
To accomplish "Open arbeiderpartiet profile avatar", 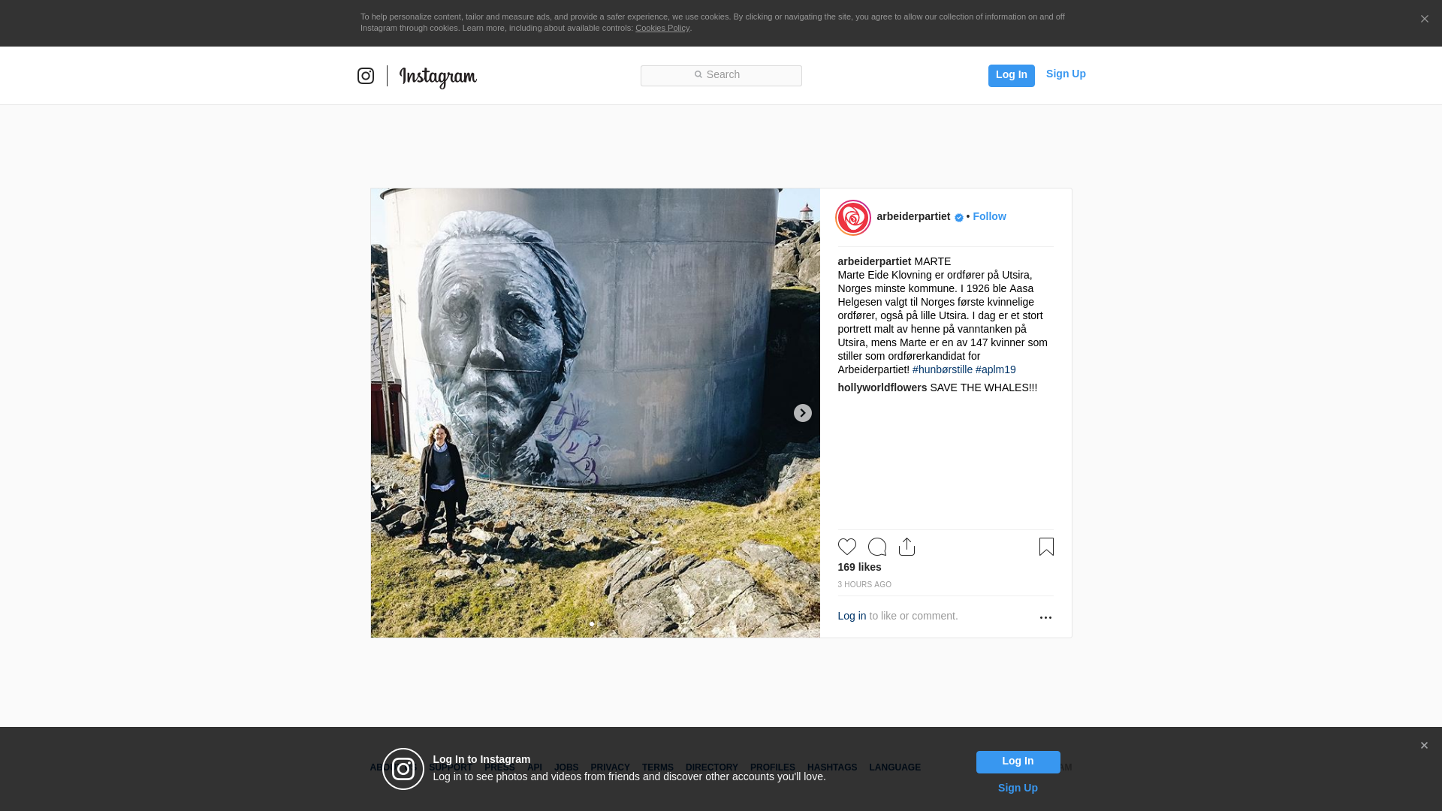I will pyautogui.click(x=853, y=218).
